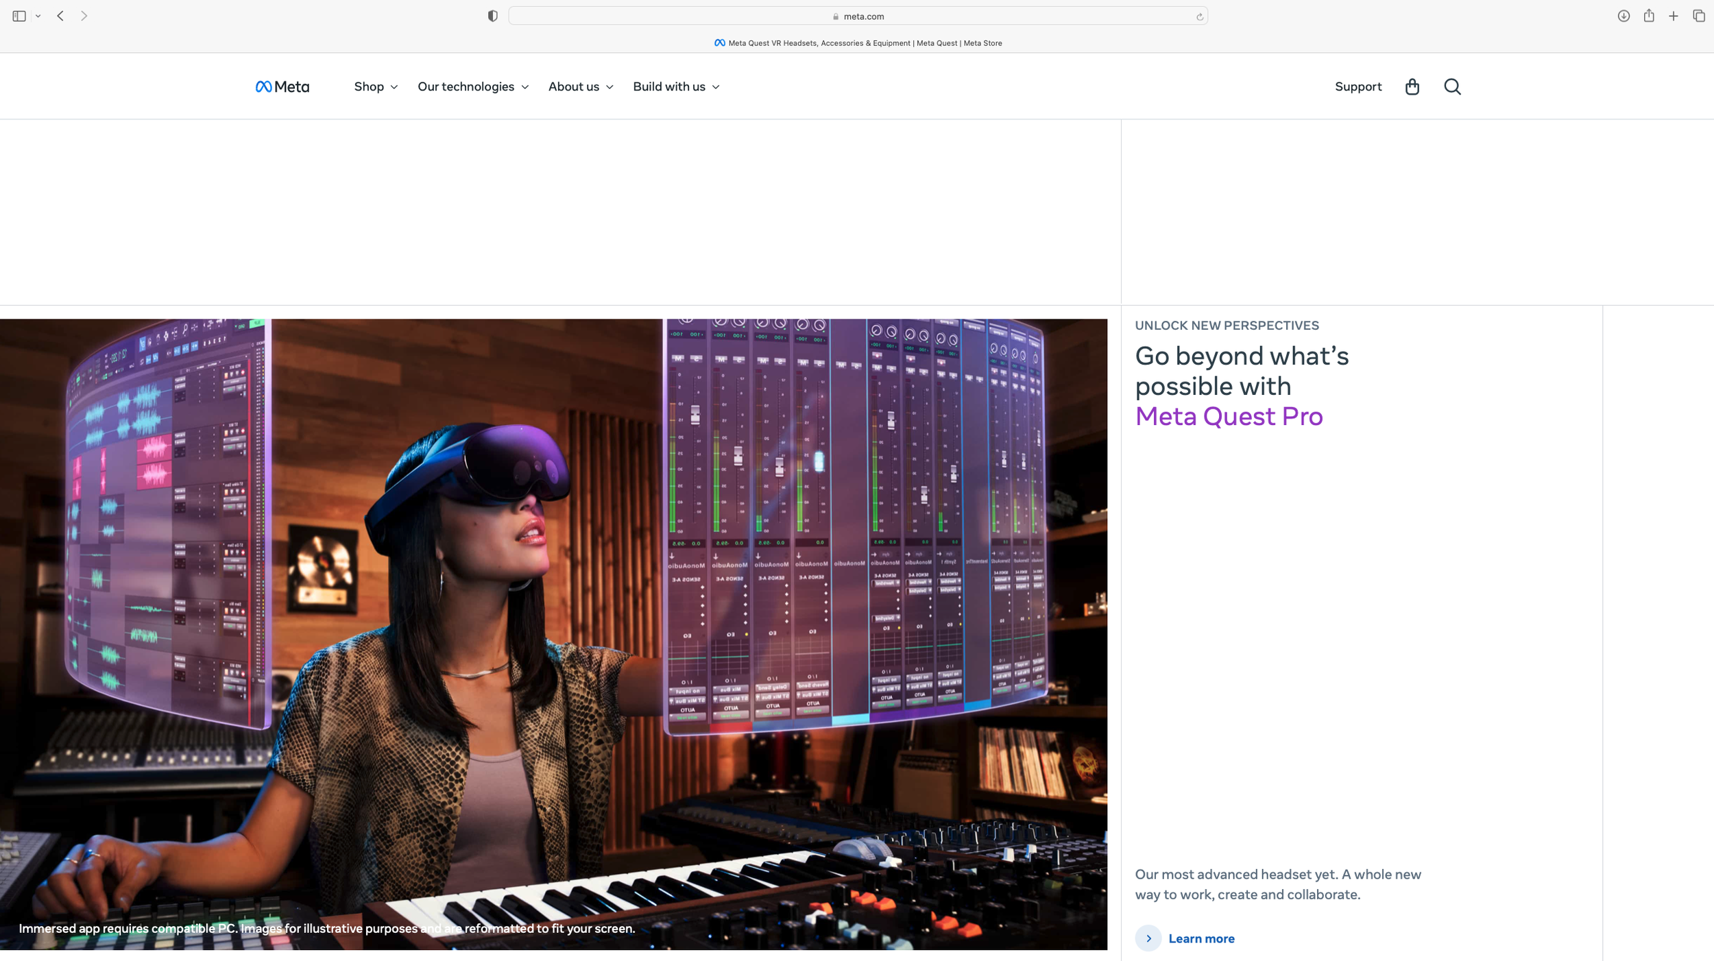Click the Immersed app disclaimer text
1714x961 pixels.
(x=327, y=928)
